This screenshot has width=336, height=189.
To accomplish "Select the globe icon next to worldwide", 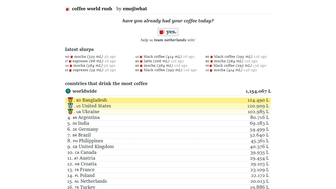I will 68,91.
